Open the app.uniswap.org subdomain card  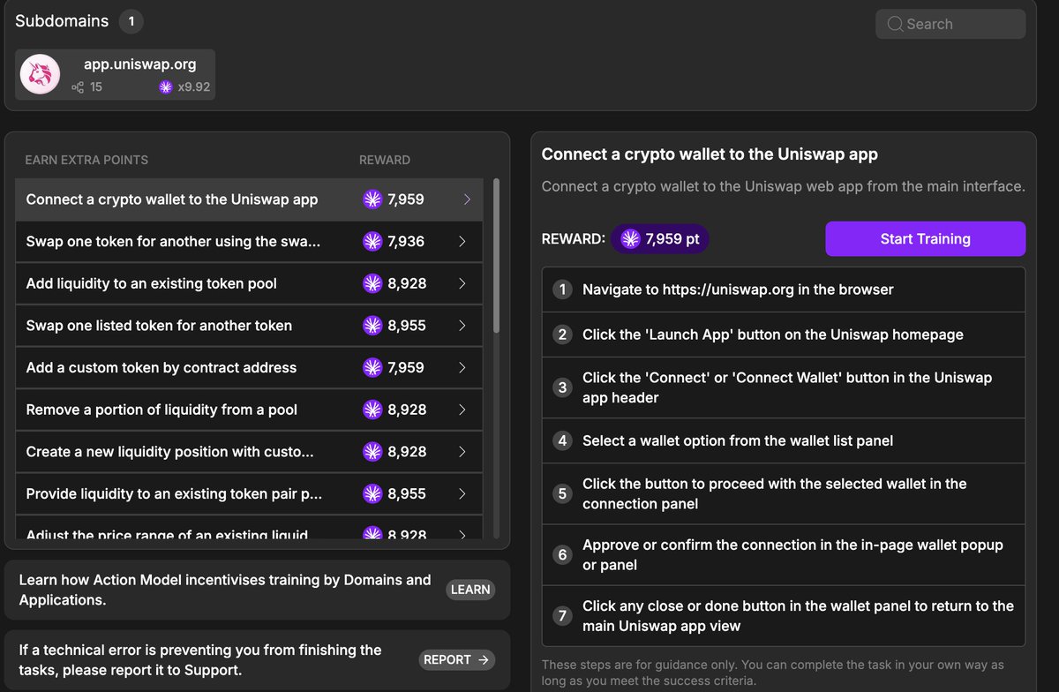[116, 74]
